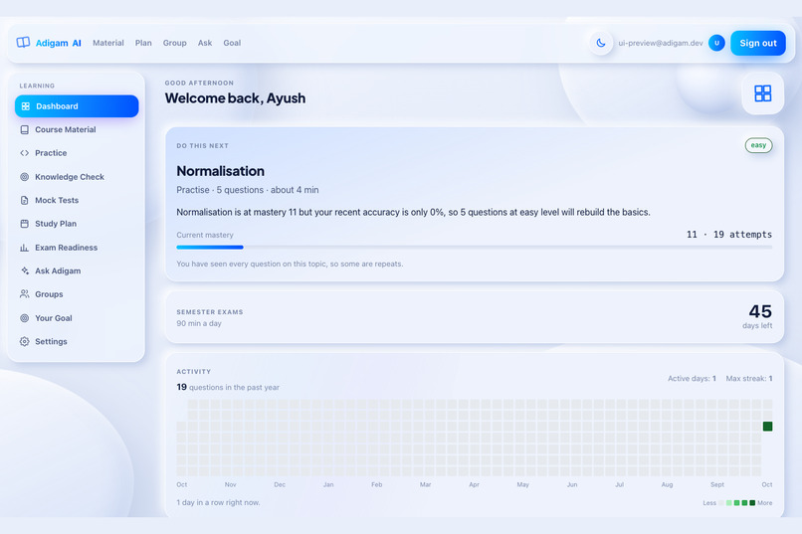Open Knowledge Check in the sidebar
This screenshot has height=534, width=802.
(77, 177)
